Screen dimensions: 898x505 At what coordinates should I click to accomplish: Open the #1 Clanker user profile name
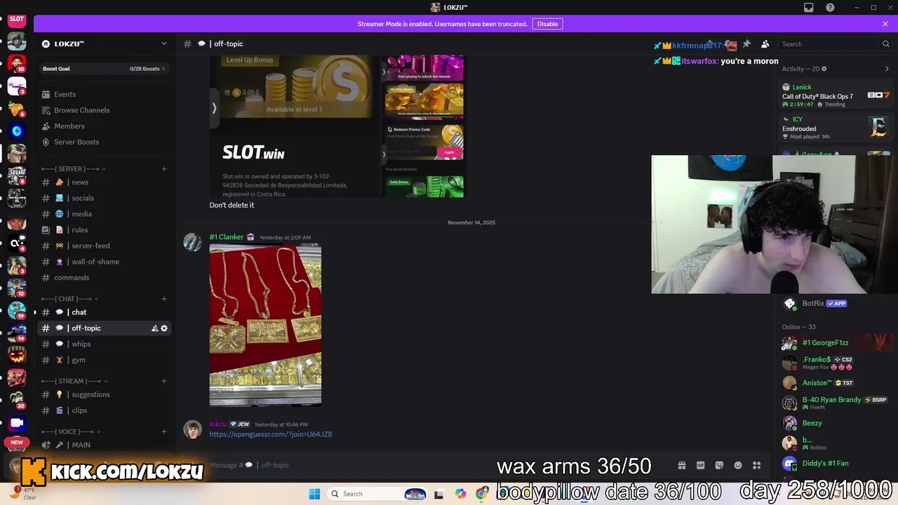226,237
